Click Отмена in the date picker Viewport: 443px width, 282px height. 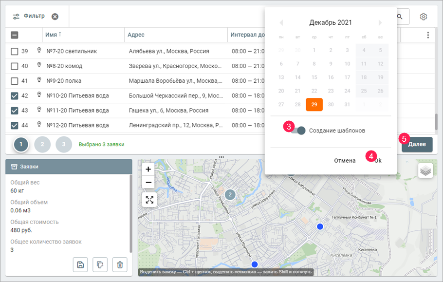345,160
